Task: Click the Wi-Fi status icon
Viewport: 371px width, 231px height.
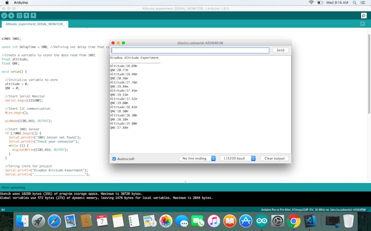Action: pyautogui.click(x=311, y=2)
